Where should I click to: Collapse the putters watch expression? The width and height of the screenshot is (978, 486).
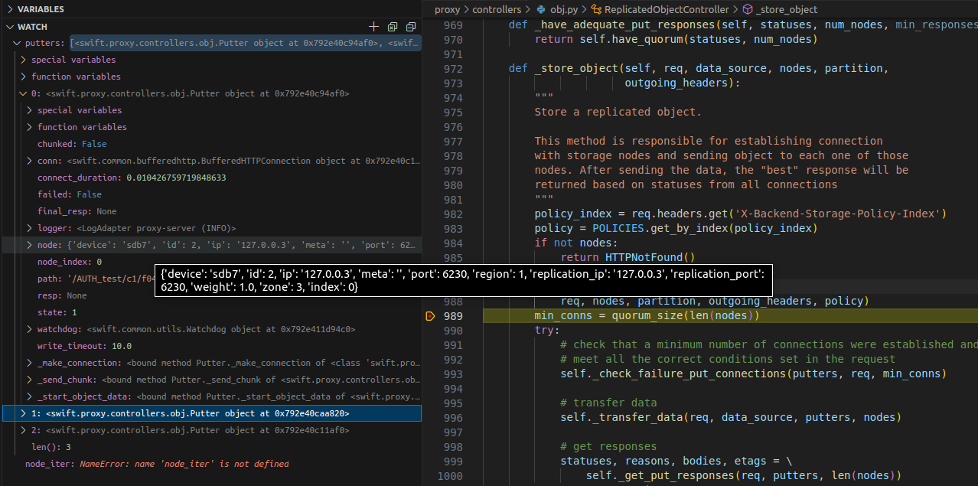click(17, 43)
